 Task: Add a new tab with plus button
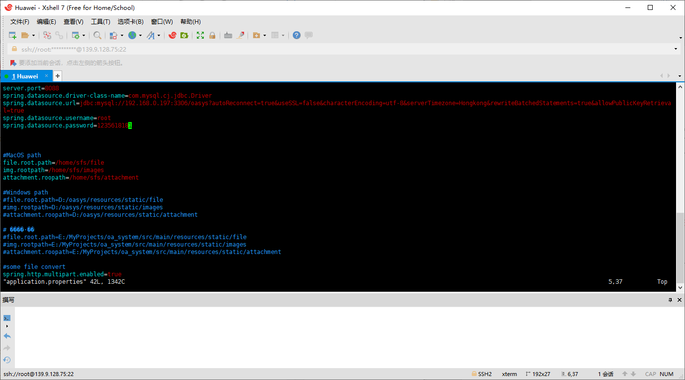pyautogui.click(x=58, y=76)
